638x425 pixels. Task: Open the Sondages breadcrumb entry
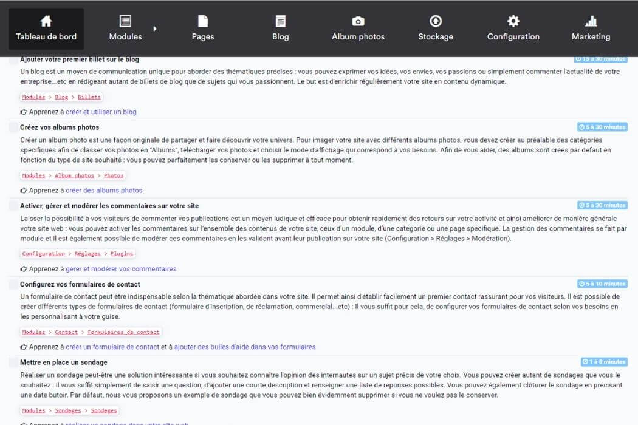[104, 410]
